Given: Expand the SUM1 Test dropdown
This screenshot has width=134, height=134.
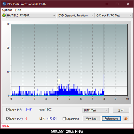Looking at the screenshot, I should point(95,110).
